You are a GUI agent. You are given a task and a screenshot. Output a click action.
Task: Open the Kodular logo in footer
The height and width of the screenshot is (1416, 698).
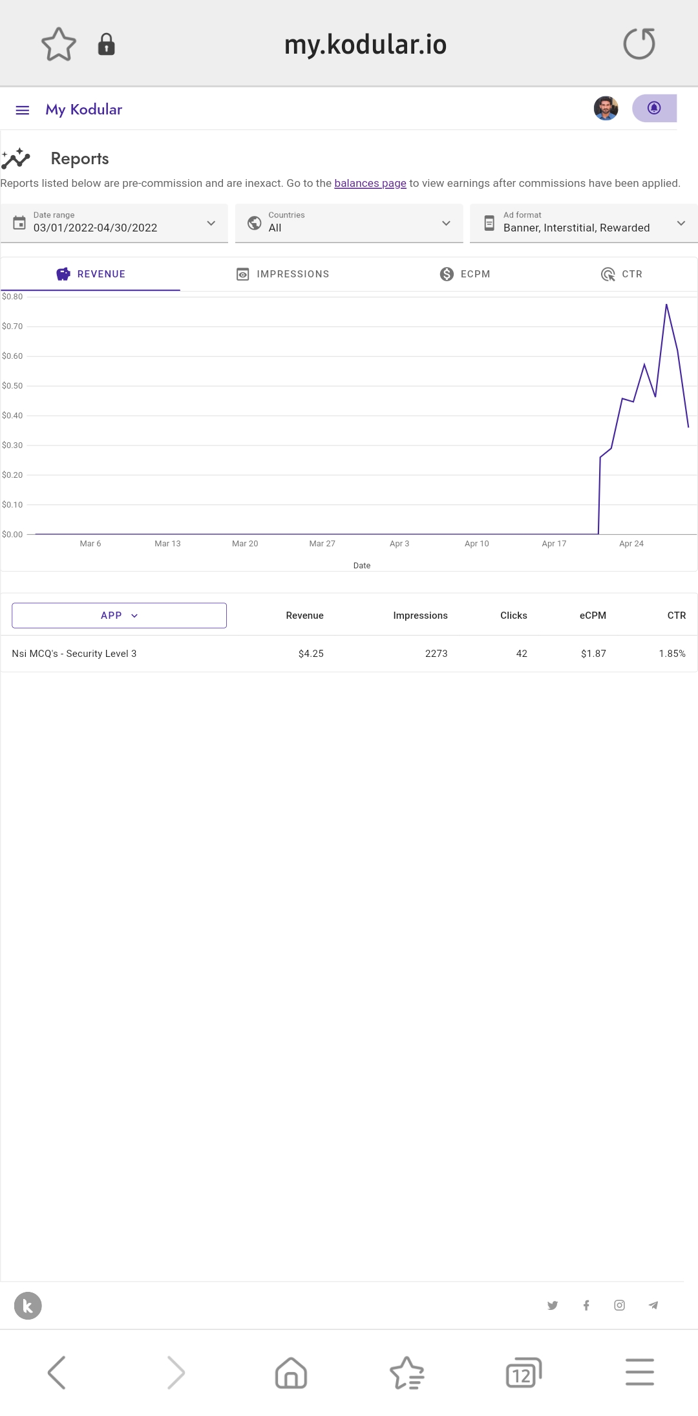tap(28, 1305)
